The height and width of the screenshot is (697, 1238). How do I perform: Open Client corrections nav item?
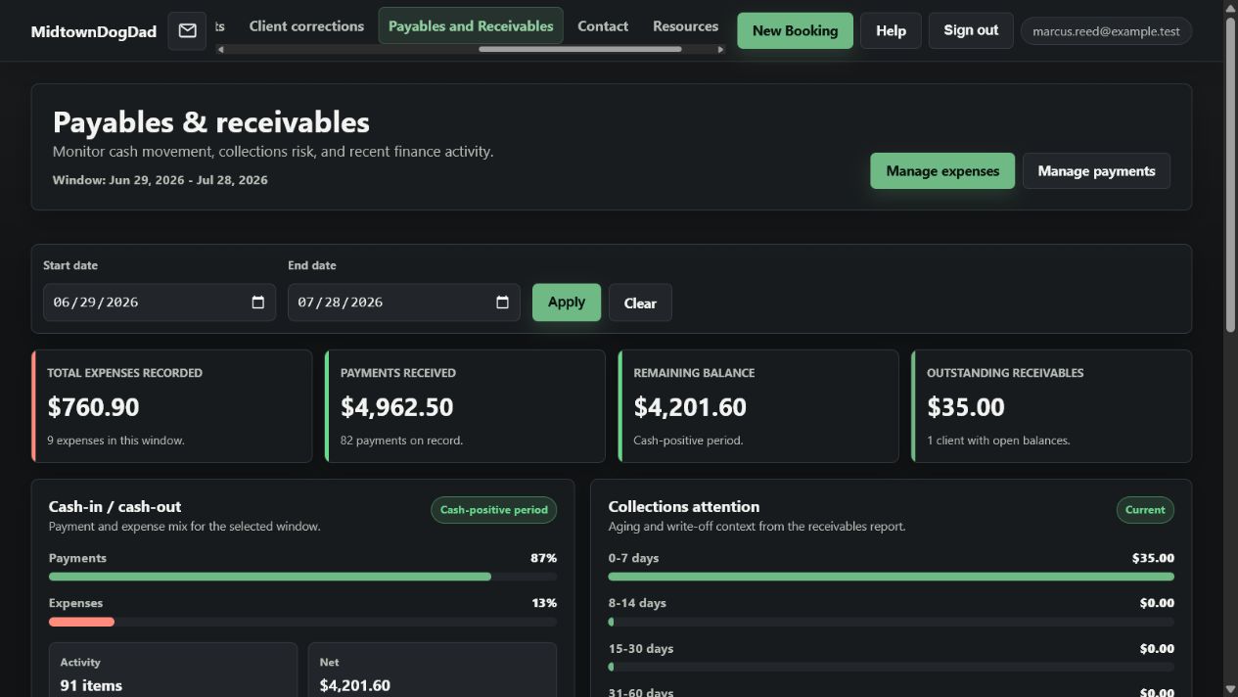[x=306, y=26]
